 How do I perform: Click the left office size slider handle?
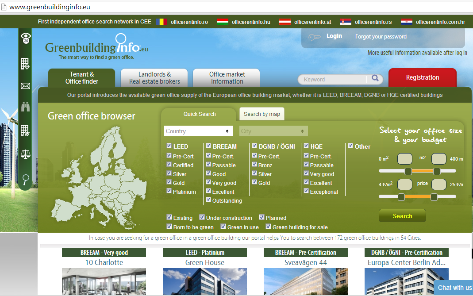click(408, 171)
